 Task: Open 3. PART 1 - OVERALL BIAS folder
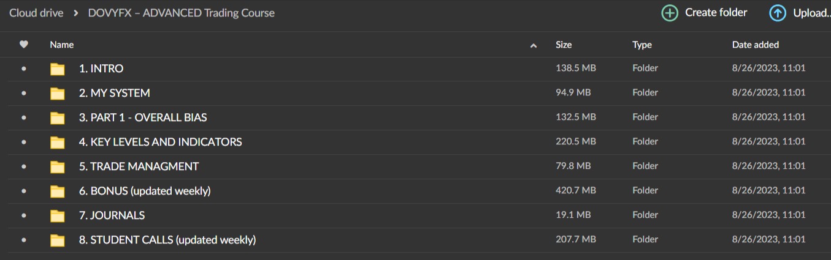coord(143,117)
